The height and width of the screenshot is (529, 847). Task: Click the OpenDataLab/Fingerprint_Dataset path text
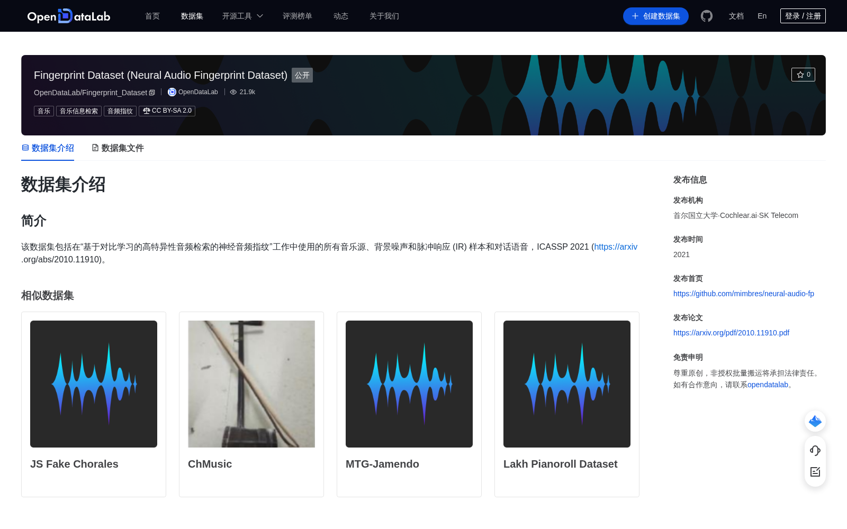tap(91, 93)
